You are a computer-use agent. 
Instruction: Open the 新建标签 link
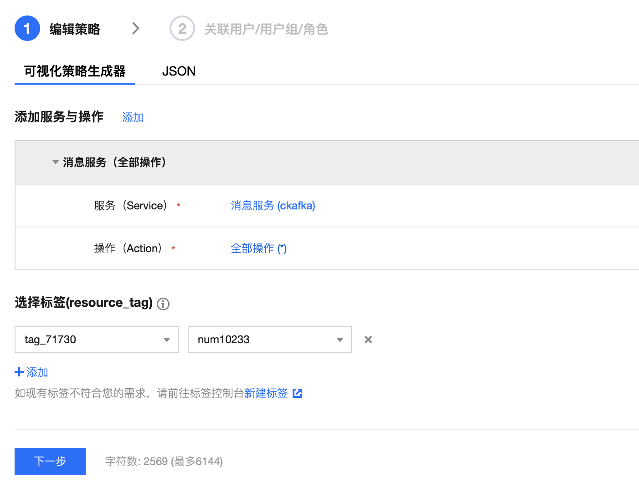click(x=266, y=393)
